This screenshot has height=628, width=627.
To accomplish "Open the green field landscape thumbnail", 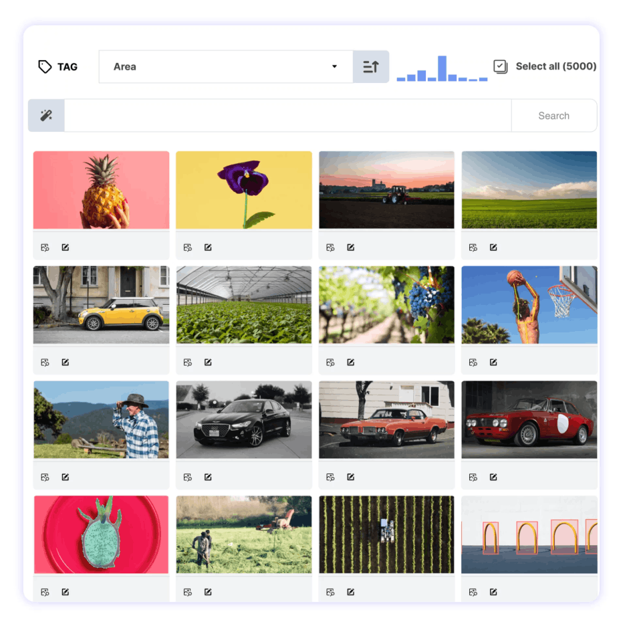I will [529, 190].
